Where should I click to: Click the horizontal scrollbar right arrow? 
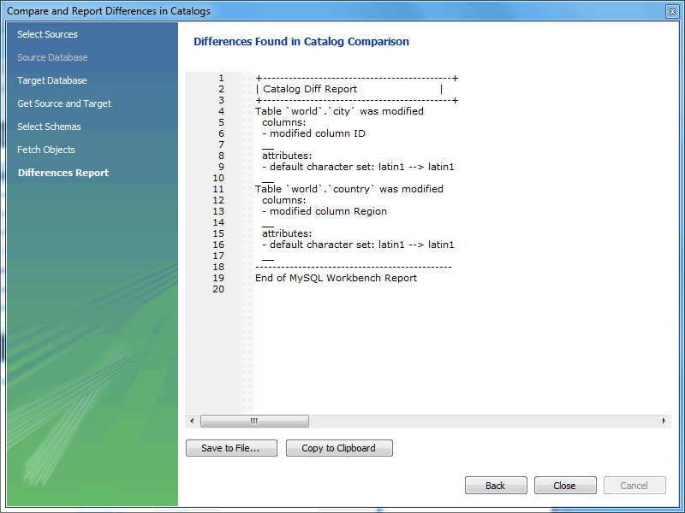pos(664,421)
